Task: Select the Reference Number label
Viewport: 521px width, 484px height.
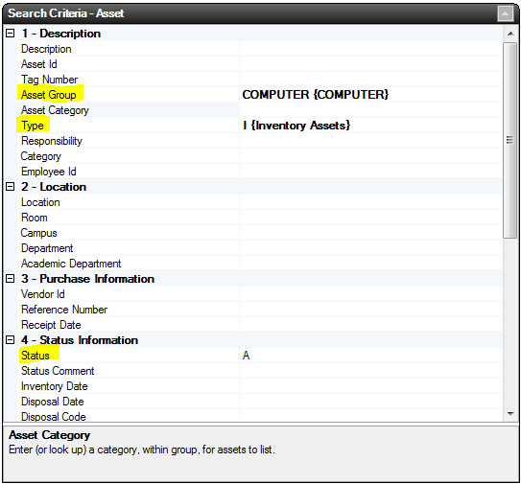Action: point(64,310)
